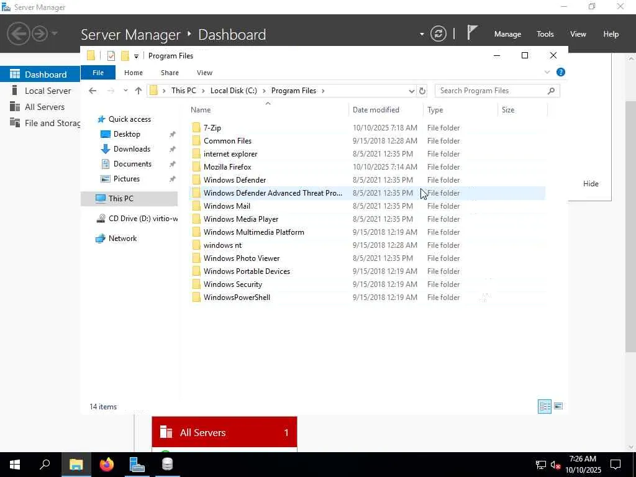The width and height of the screenshot is (636, 477).
Task: Expand chevron after Local Disk (C:) breadcrumb
Action: click(264, 91)
